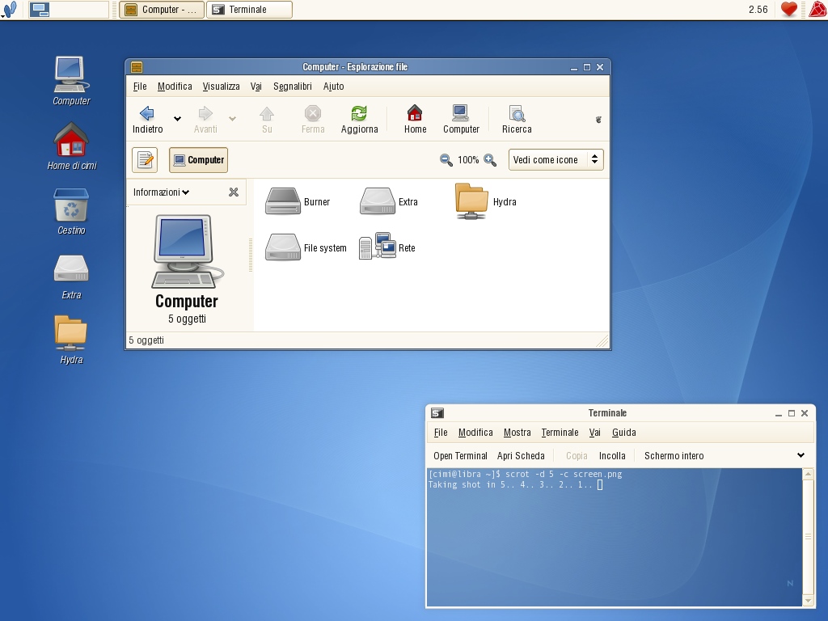Open the panel main menu foot icon

pyautogui.click(x=10, y=10)
